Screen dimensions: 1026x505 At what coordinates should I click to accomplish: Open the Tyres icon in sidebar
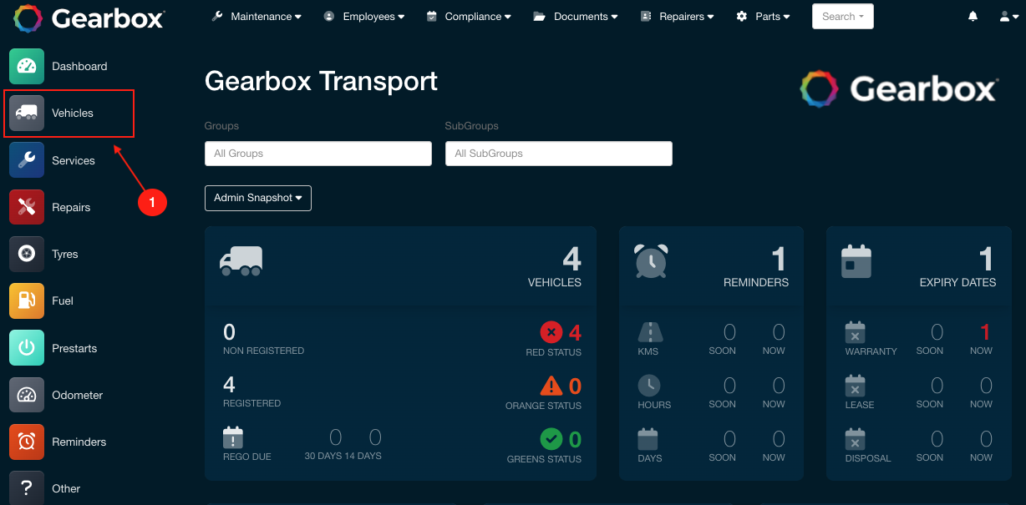tap(27, 254)
